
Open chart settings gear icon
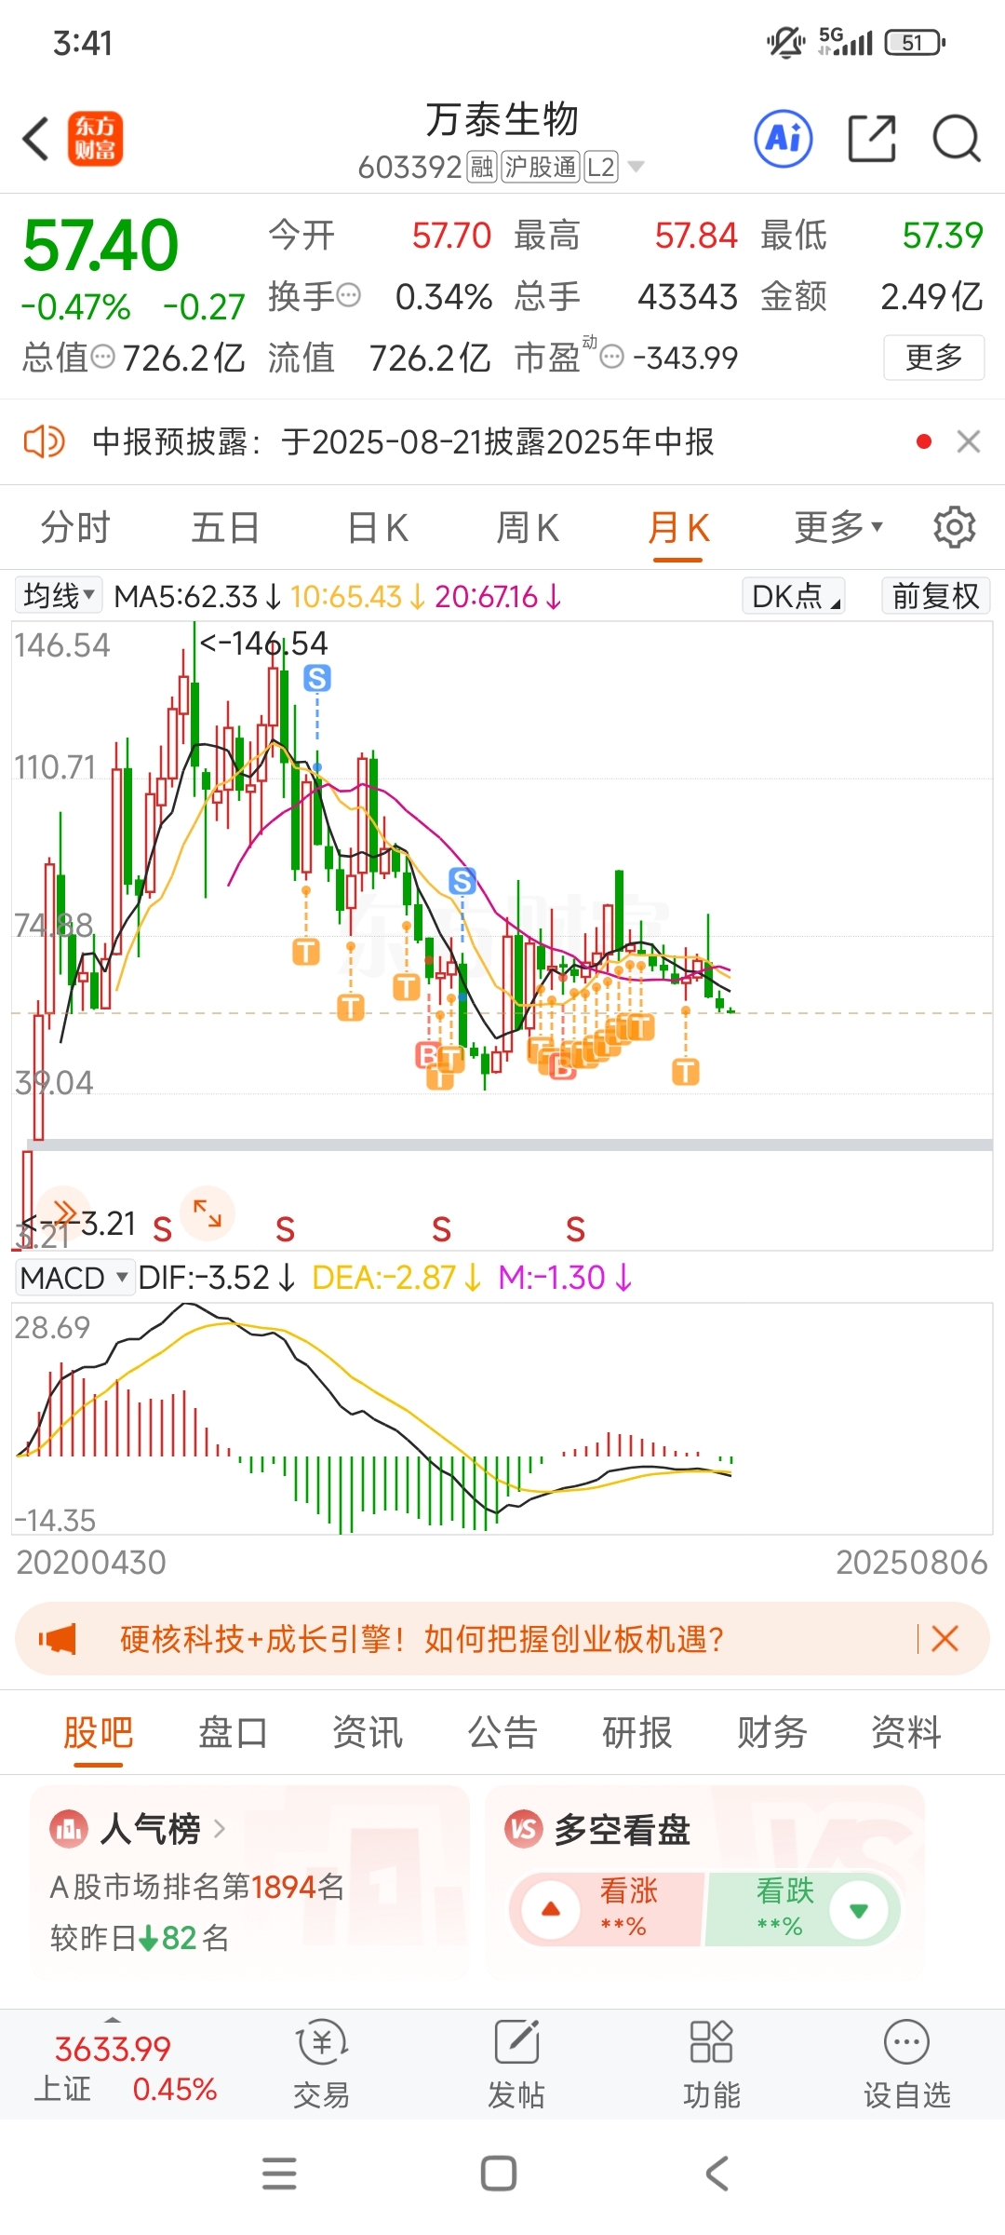[954, 527]
